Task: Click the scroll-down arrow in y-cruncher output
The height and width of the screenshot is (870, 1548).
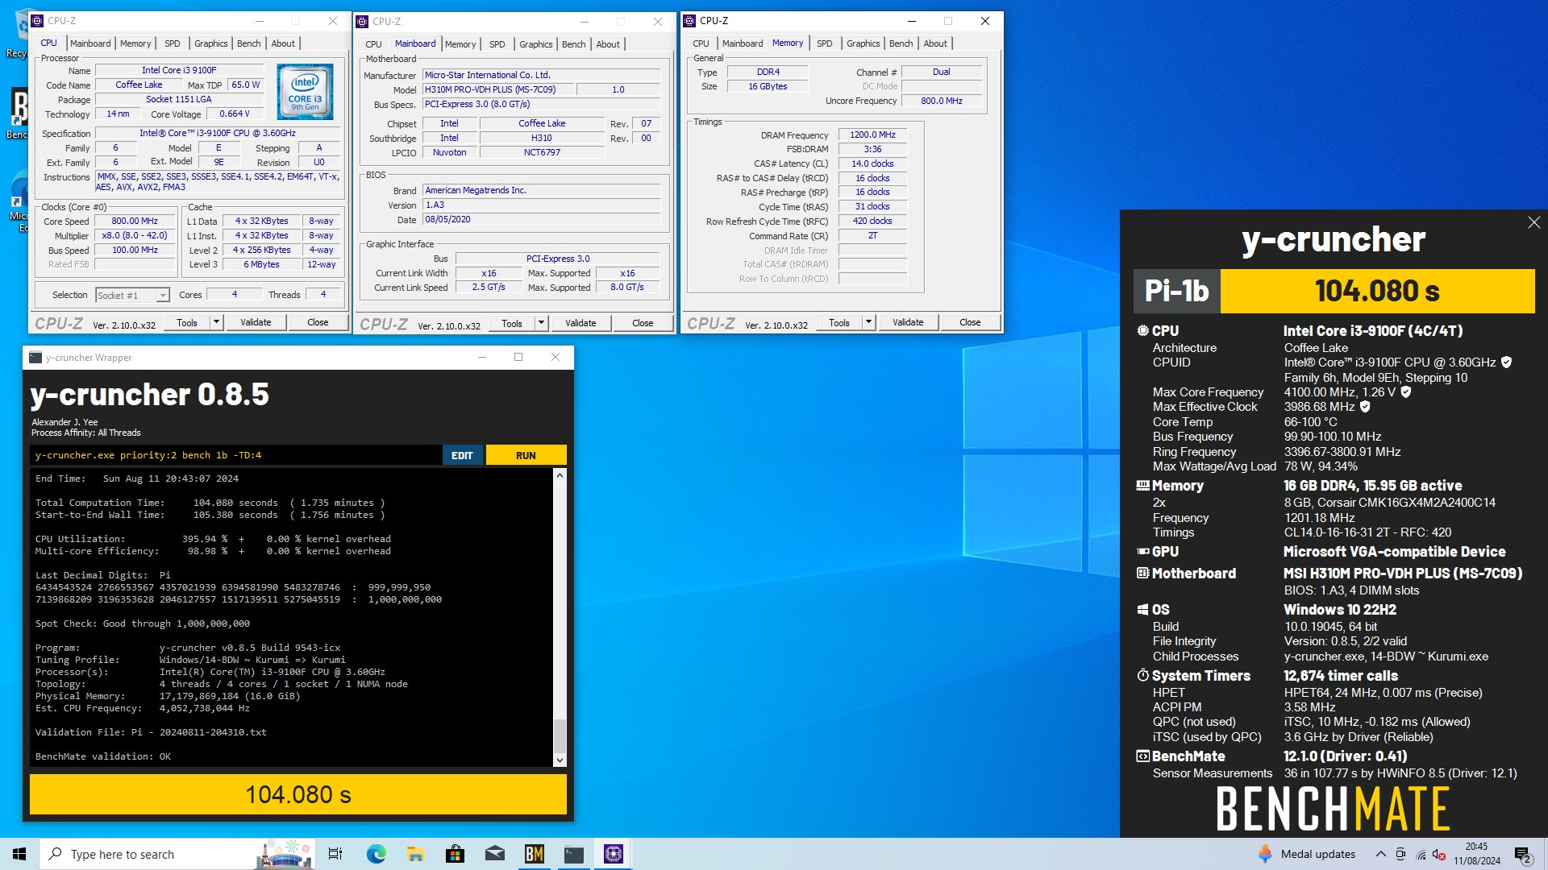Action: (560, 760)
